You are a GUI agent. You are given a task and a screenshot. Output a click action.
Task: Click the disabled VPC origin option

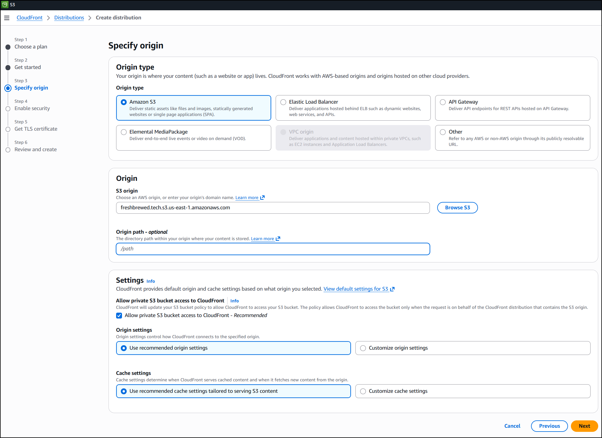[x=353, y=138]
